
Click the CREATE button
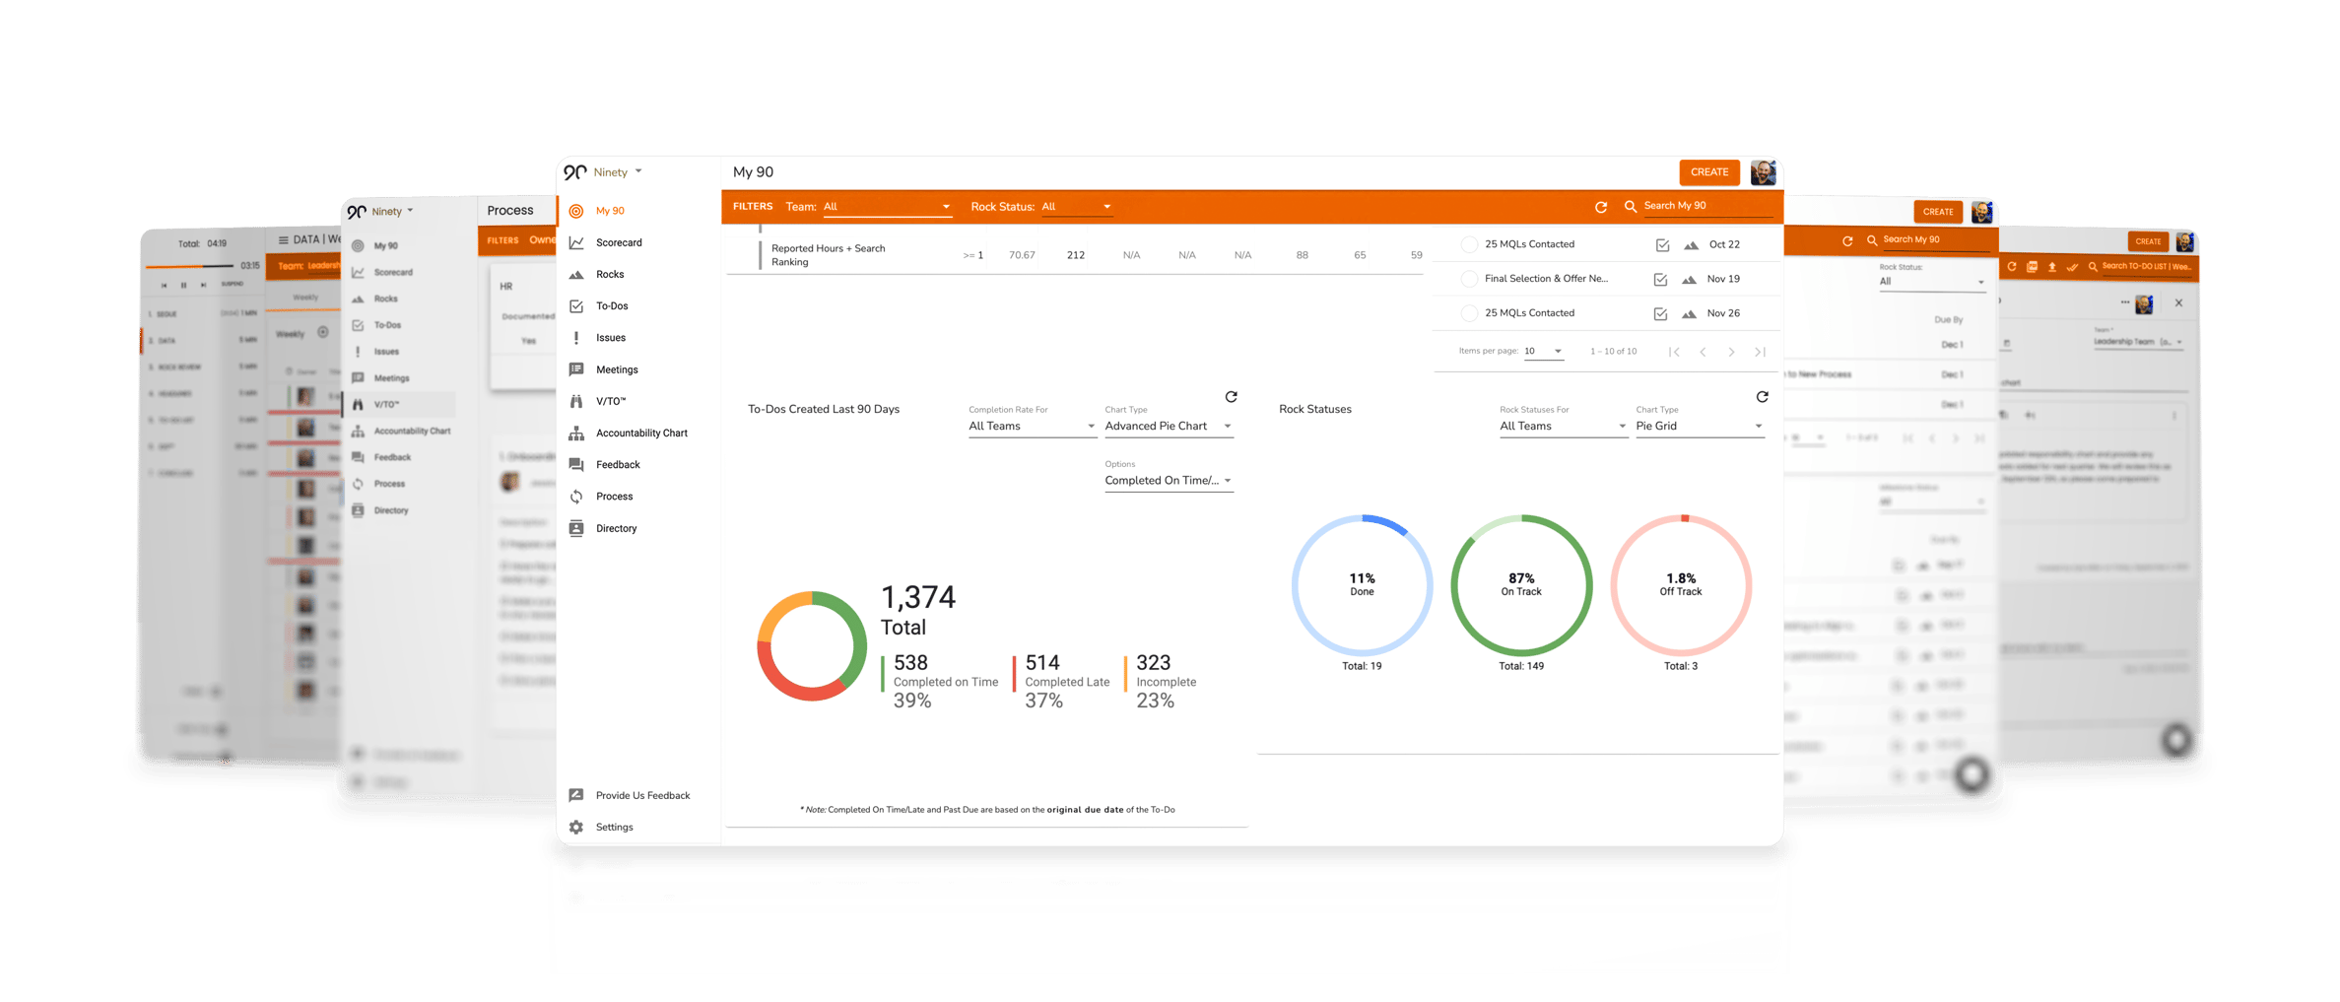pos(1709,171)
